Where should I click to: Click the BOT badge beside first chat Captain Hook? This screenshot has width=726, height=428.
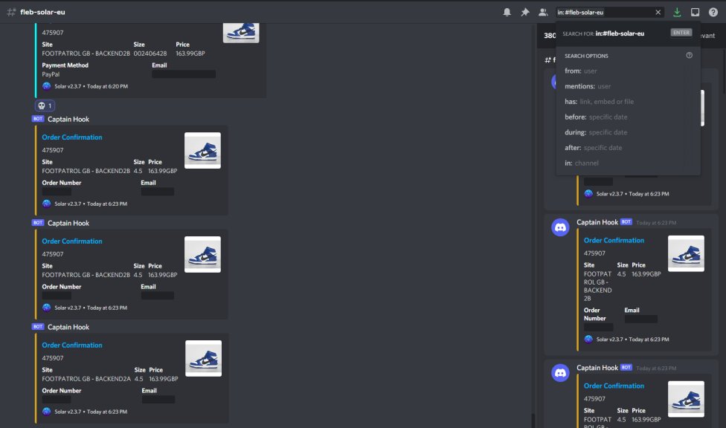click(x=38, y=119)
